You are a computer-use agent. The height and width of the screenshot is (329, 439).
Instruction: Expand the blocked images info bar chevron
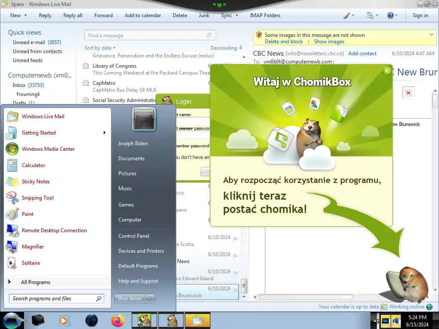pos(431,35)
